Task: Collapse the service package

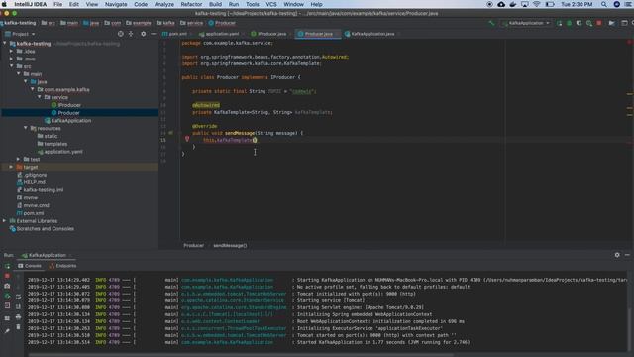Action: 40,97
